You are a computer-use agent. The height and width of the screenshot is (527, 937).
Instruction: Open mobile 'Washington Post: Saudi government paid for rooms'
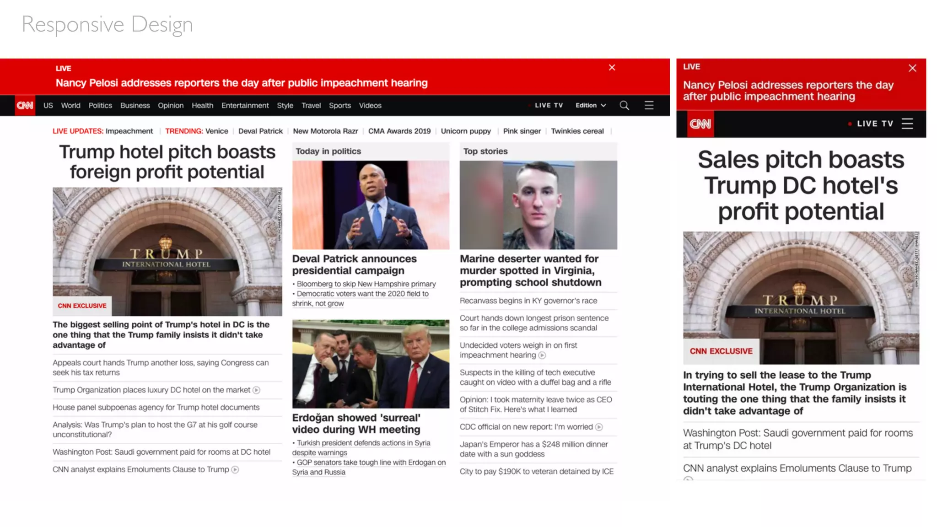pos(798,439)
